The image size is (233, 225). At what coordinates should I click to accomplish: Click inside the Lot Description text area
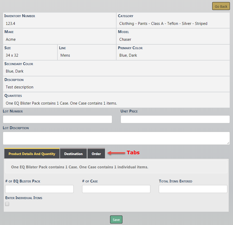pyautogui.click(x=116, y=138)
